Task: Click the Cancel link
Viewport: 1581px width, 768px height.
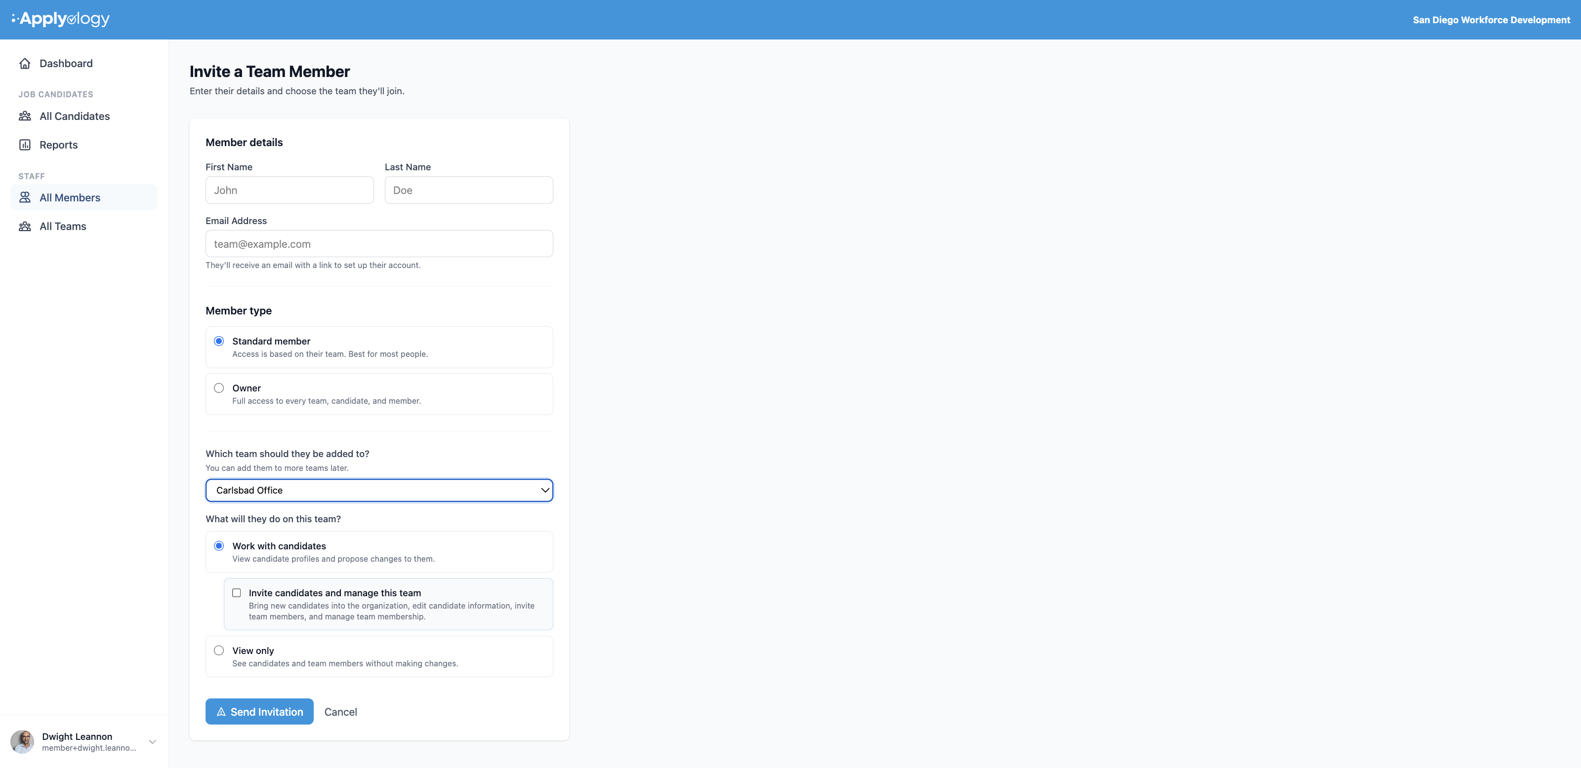Action: coord(340,712)
